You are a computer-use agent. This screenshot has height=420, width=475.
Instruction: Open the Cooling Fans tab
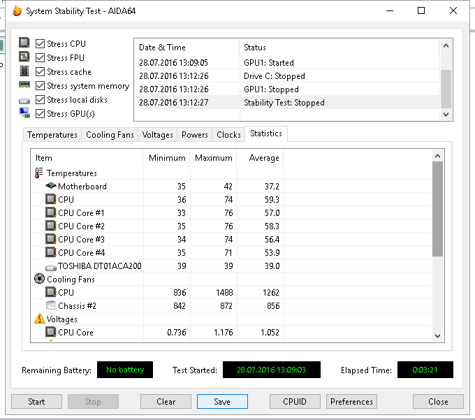click(x=110, y=135)
